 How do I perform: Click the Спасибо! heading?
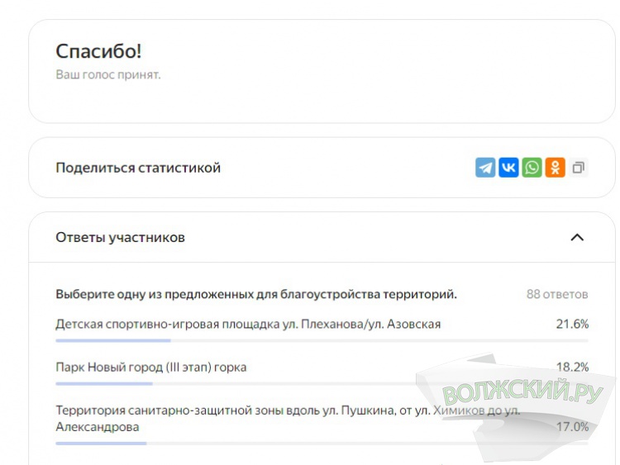point(98,51)
